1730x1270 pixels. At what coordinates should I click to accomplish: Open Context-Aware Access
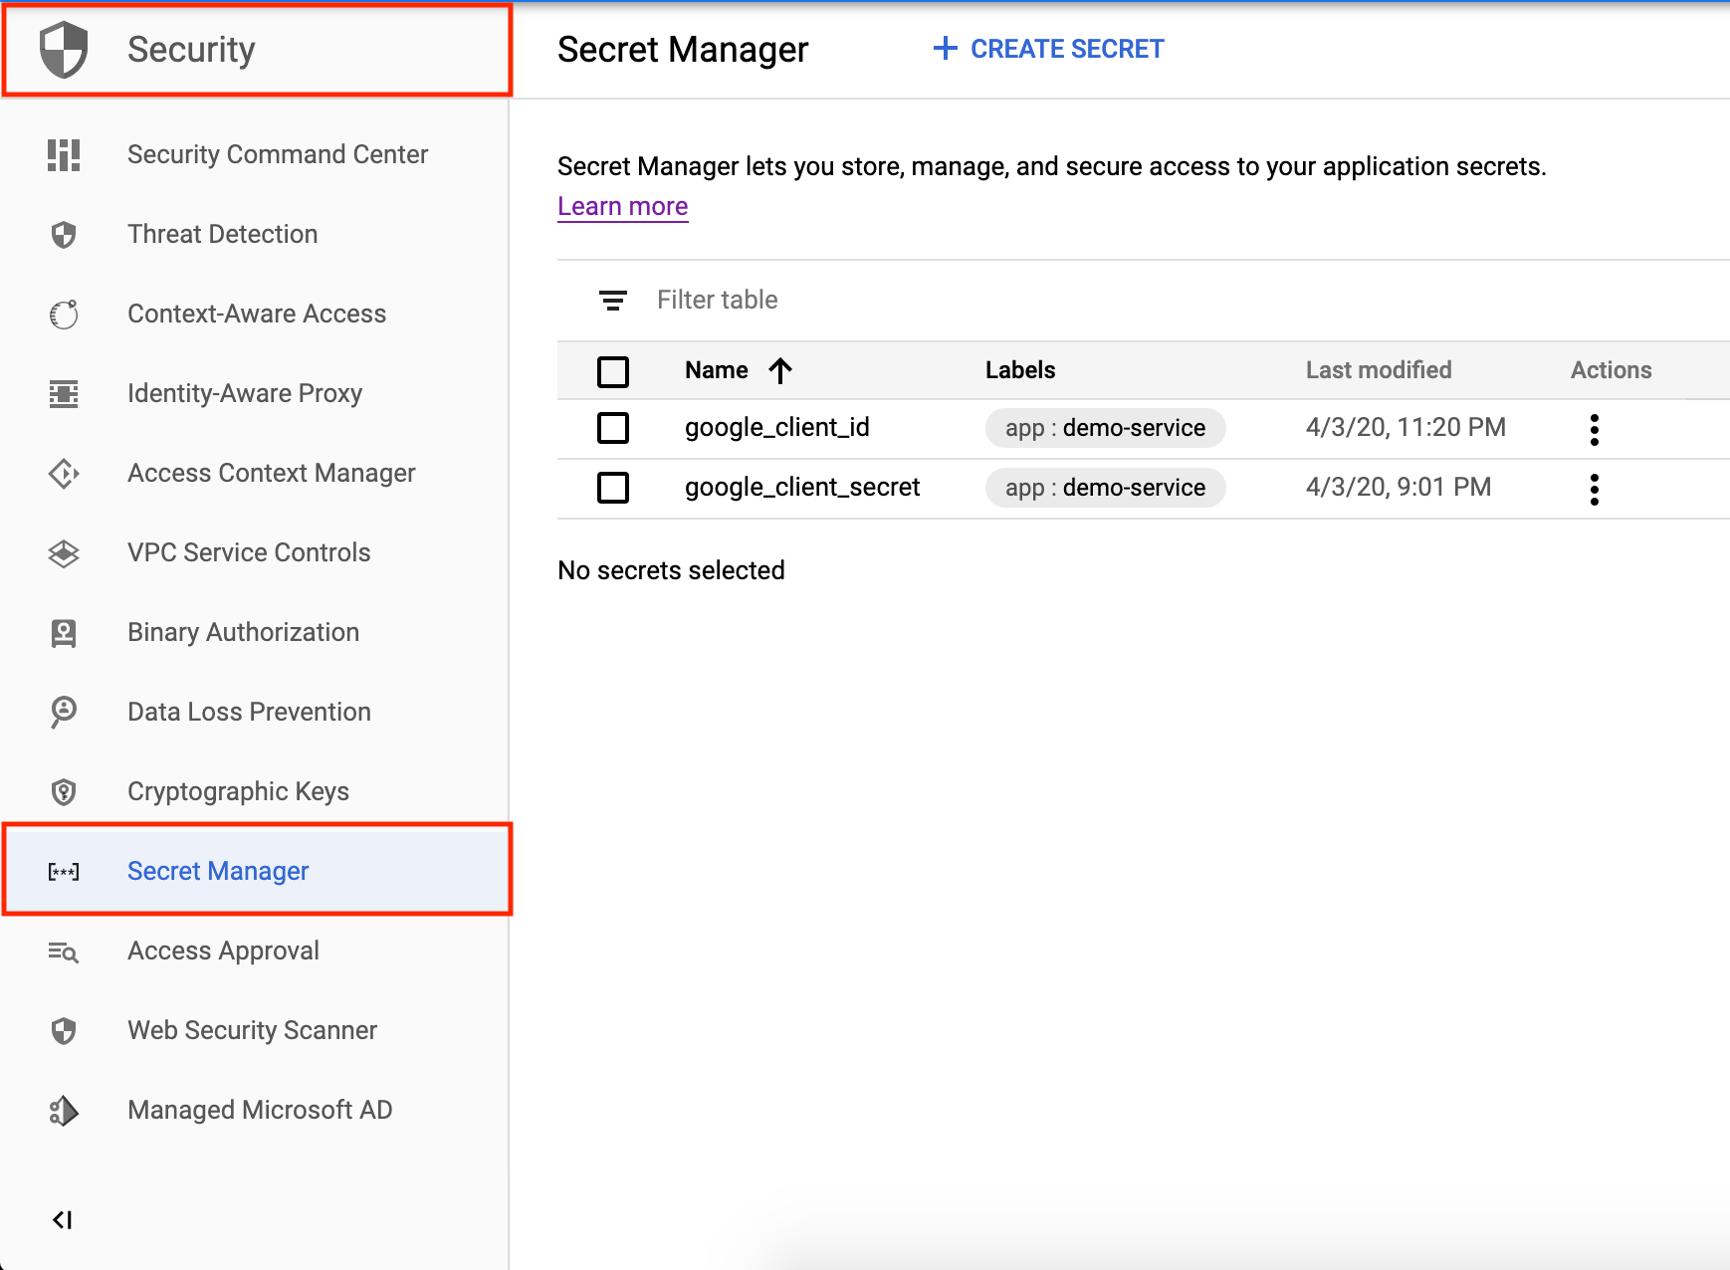click(x=256, y=314)
